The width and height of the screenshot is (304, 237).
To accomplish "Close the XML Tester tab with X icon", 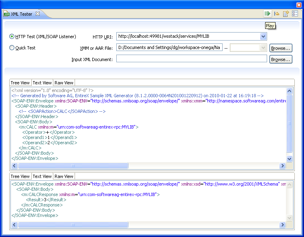I will [x=38, y=14].
